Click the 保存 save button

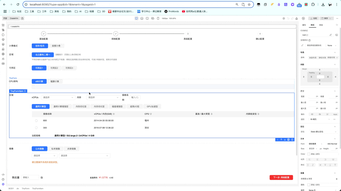pos(327,18)
